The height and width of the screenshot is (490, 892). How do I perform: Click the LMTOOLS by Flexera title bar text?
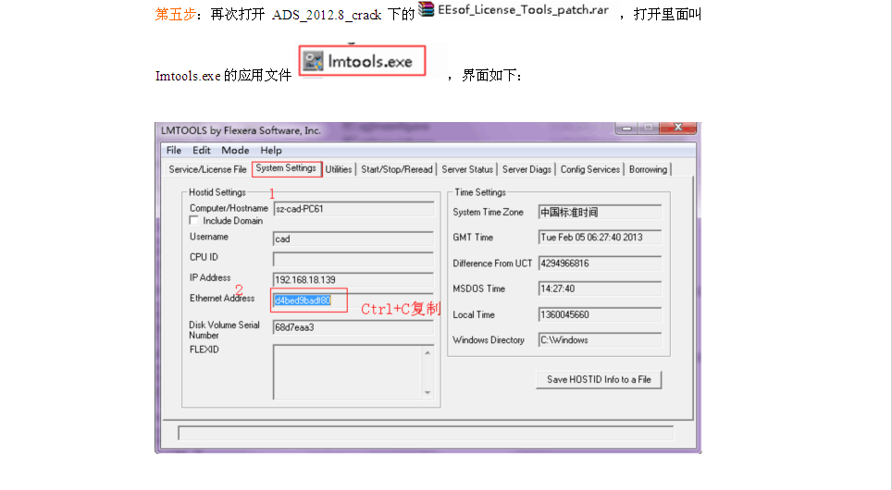[241, 130]
